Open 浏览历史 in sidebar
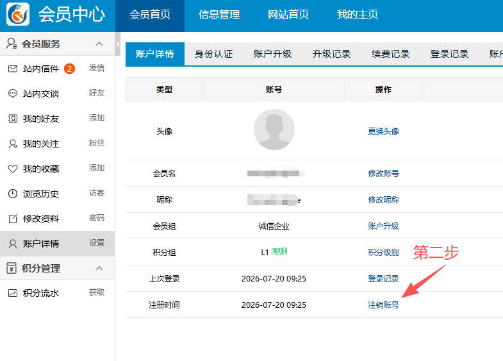 coord(41,194)
